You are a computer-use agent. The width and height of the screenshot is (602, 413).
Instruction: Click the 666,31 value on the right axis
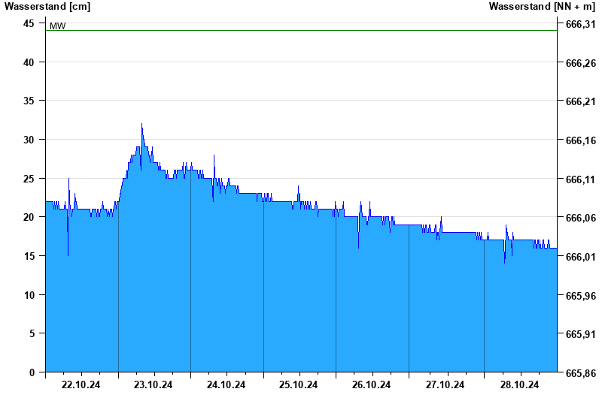click(579, 24)
